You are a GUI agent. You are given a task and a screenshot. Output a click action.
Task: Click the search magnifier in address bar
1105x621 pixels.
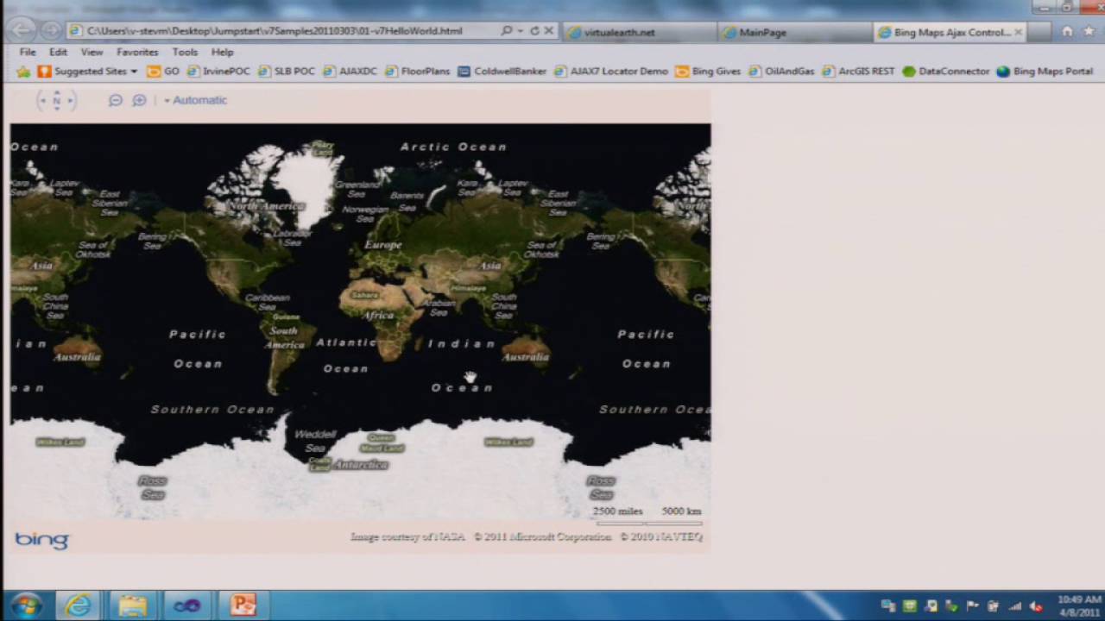click(x=507, y=31)
